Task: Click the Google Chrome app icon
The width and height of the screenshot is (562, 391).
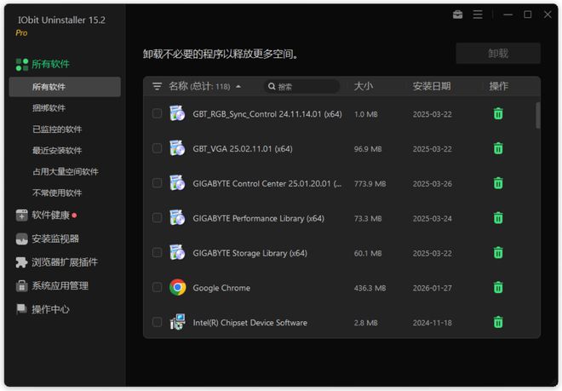Action: pos(177,287)
